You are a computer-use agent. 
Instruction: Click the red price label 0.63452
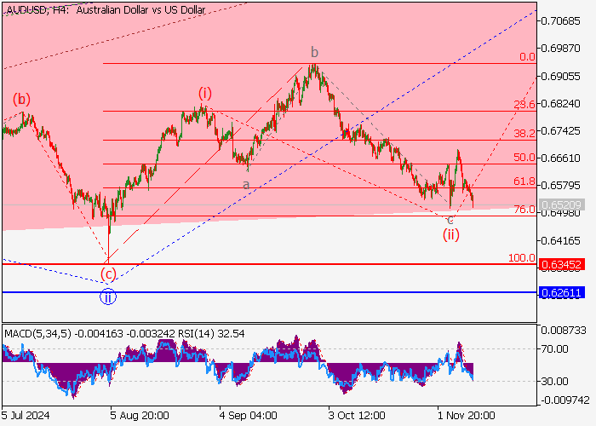point(561,264)
